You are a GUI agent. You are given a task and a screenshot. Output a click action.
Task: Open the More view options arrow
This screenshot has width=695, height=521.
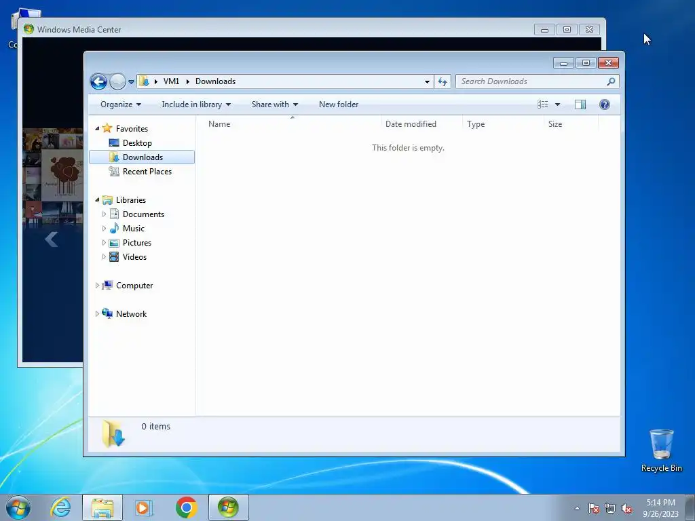pos(558,104)
